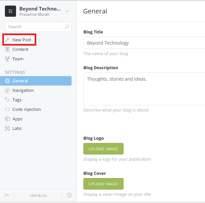Image resolution: width=205 pixels, height=203 pixels.
Task: Focus the Blog Title text field
Action: pyautogui.click(x=144, y=43)
